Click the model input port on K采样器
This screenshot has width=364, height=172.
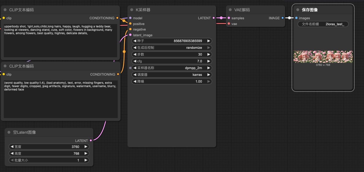click(130, 18)
